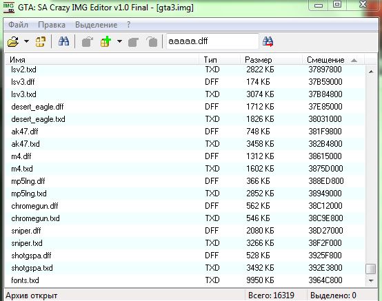Click the greyed-out box toolbar icon before the search field
Viewport: 382px width, 301px height.
(152, 42)
